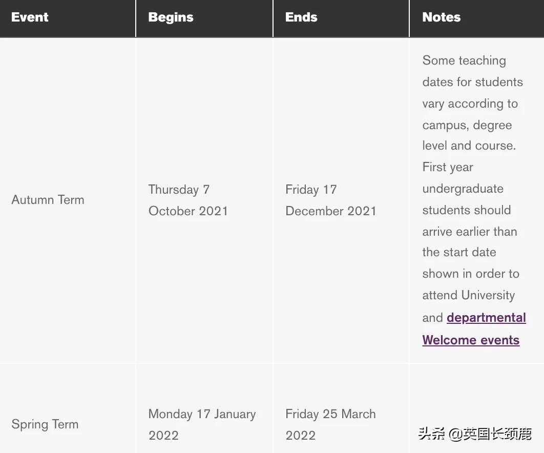Click the Spring Term row label
The height and width of the screenshot is (453, 544).
coord(45,424)
